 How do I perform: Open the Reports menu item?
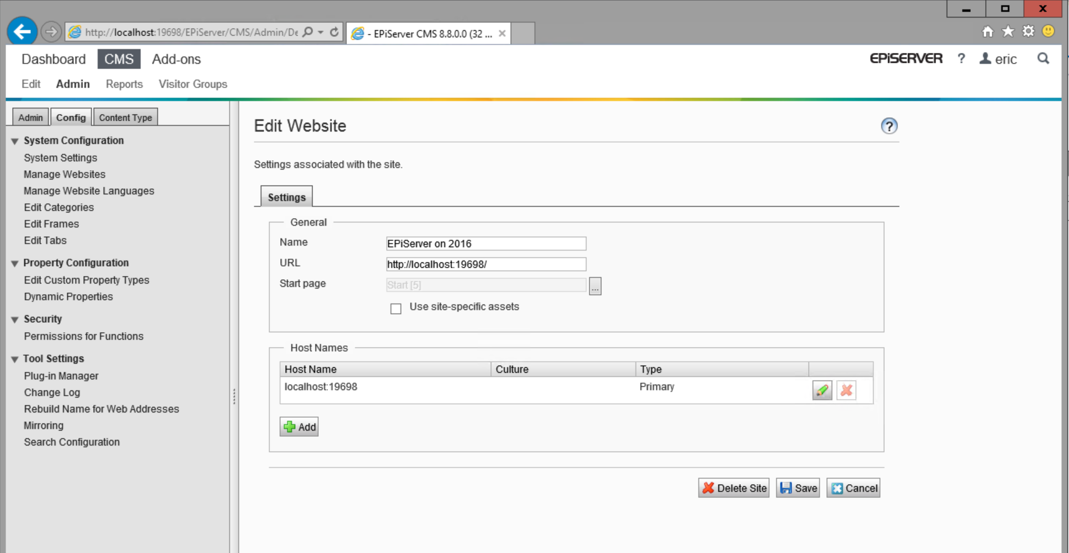pos(124,84)
